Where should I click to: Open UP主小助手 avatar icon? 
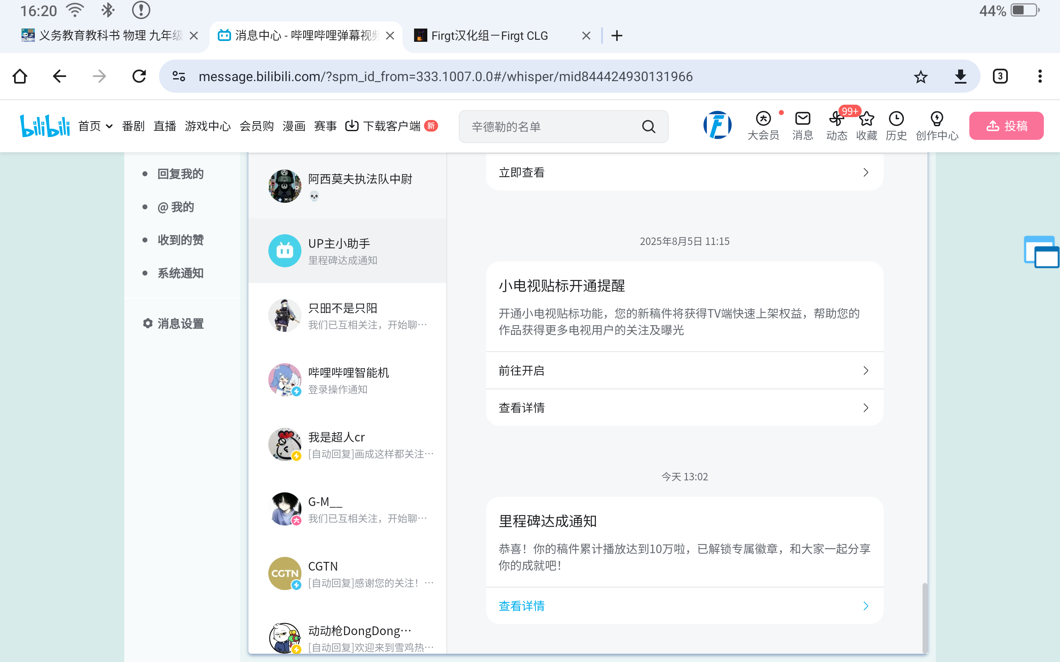coord(285,250)
